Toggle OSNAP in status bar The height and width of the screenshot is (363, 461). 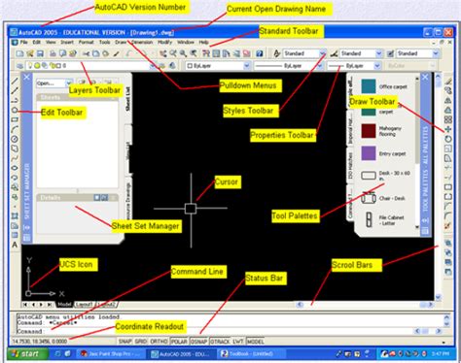click(x=198, y=342)
